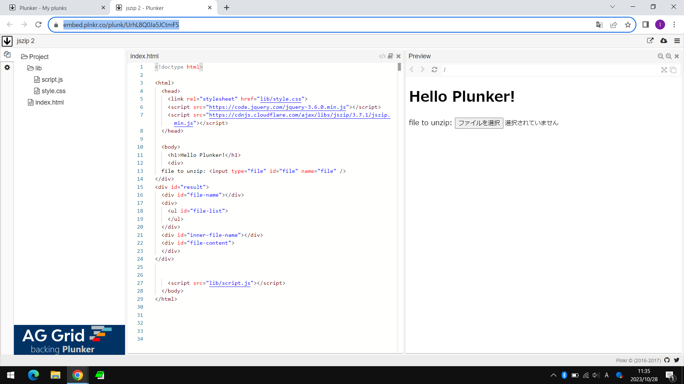Collapse the lib folder
684x384 pixels.
tap(35, 68)
